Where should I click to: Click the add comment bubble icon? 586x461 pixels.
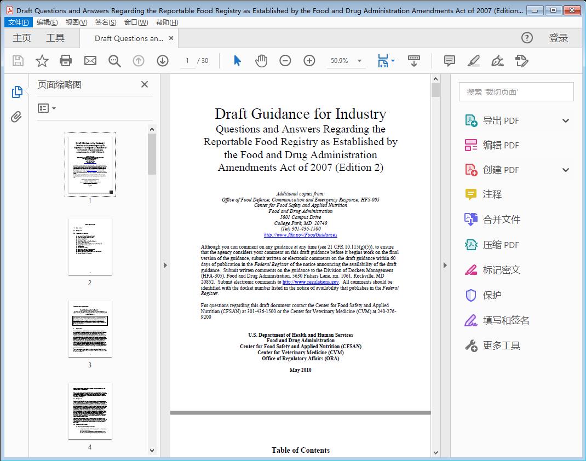pyautogui.click(x=449, y=61)
